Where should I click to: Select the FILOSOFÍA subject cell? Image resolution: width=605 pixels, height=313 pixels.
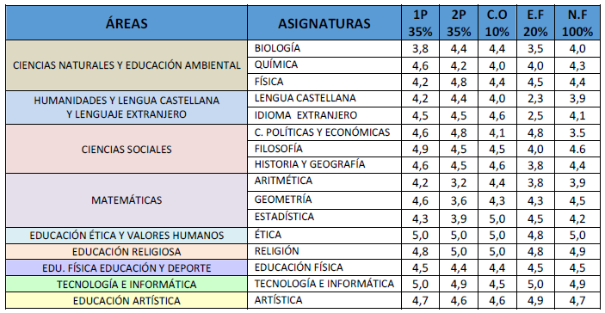pyautogui.click(x=324, y=149)
